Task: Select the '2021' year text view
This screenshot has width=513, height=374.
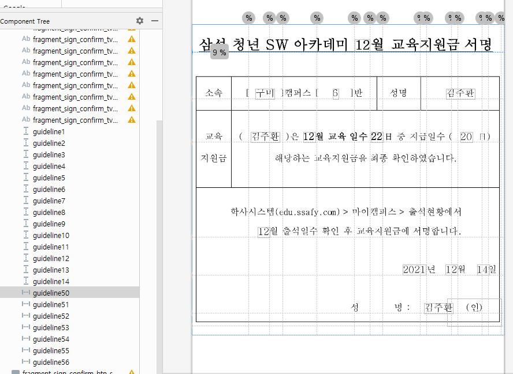Action: [414, 270]
